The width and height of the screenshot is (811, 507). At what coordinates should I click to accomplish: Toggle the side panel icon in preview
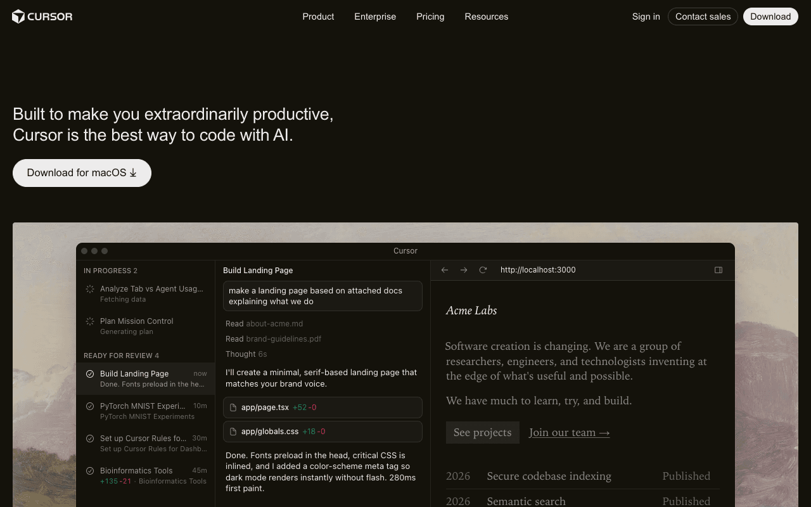[x=718, y=270]
